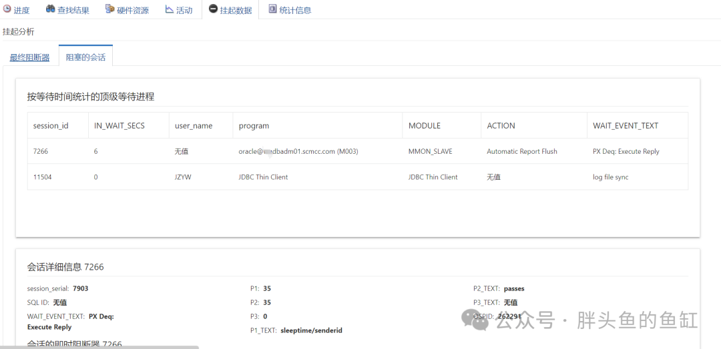Click the 按等待时间统计的顶级等待进程 heading
The width and height of the screenshot is (721, 349).
coord(91,97)
